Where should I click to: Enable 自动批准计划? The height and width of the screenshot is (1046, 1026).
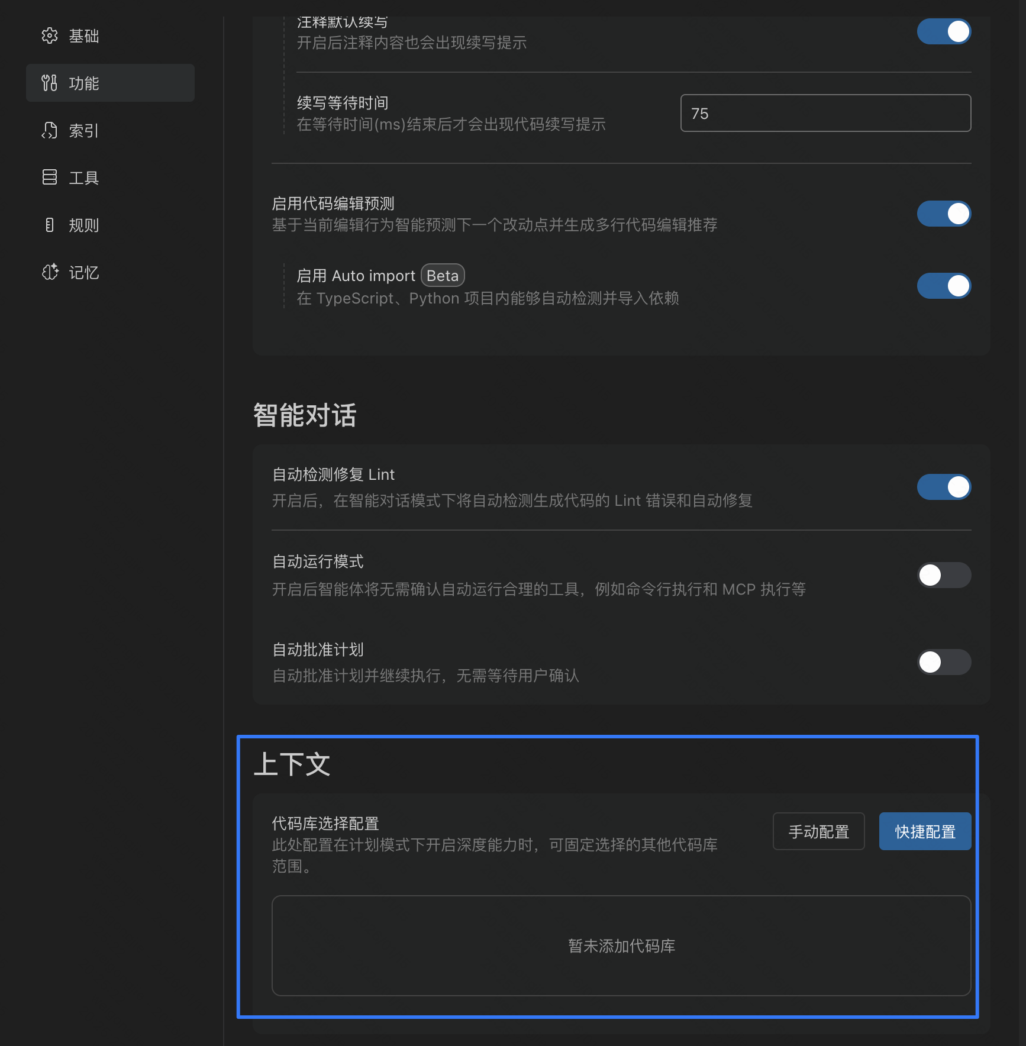coord(944,662)
